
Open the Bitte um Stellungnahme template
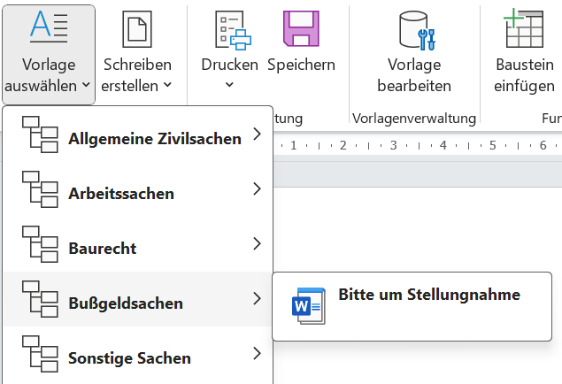coord(429,295)
